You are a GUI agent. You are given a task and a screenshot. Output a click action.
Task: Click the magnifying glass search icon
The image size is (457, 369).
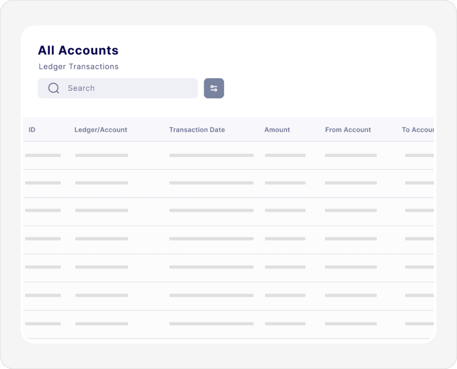[x=54, y=88]
